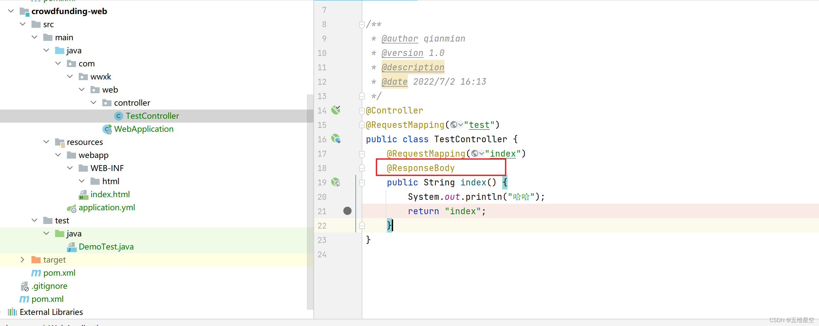Click request mapping gutter icon on line 19
Viewport: 819px width, 326px height.
click(x=336, y=182)
